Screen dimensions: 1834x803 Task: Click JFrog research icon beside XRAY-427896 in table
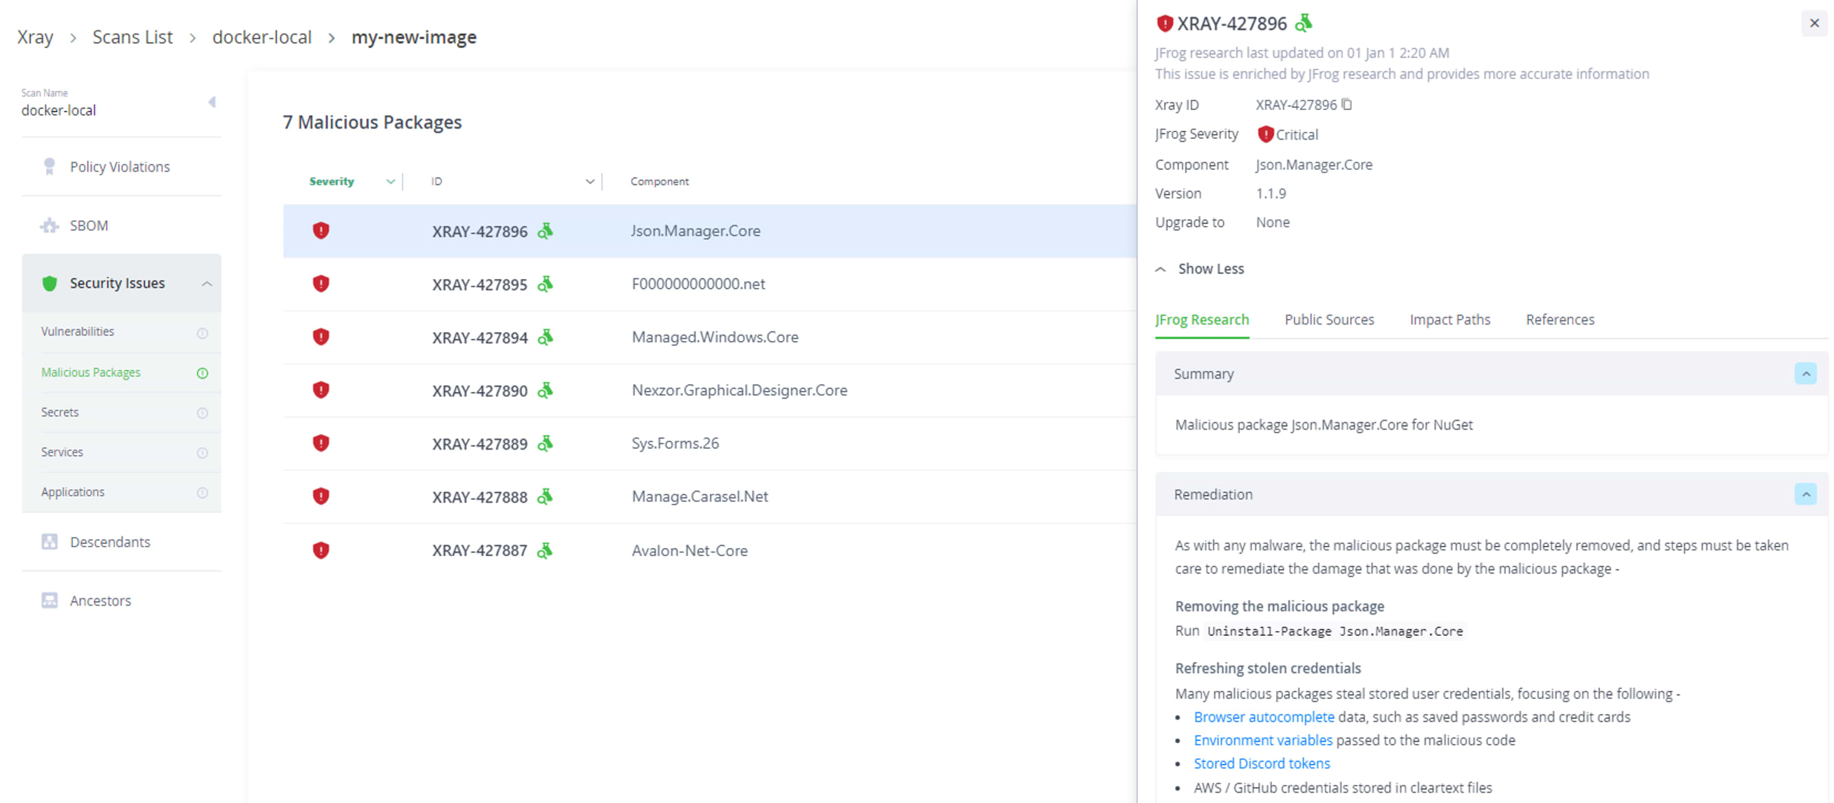coord(546,230)
